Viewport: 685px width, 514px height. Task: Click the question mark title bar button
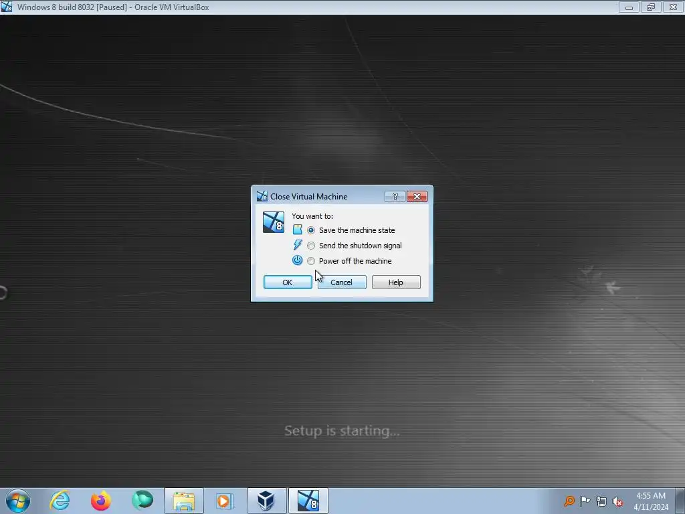395,197
